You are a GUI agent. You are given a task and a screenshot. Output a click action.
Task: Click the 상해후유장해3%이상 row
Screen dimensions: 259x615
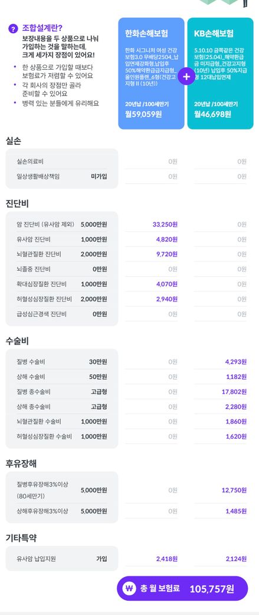pyautogui.click(x=62, y=511)
